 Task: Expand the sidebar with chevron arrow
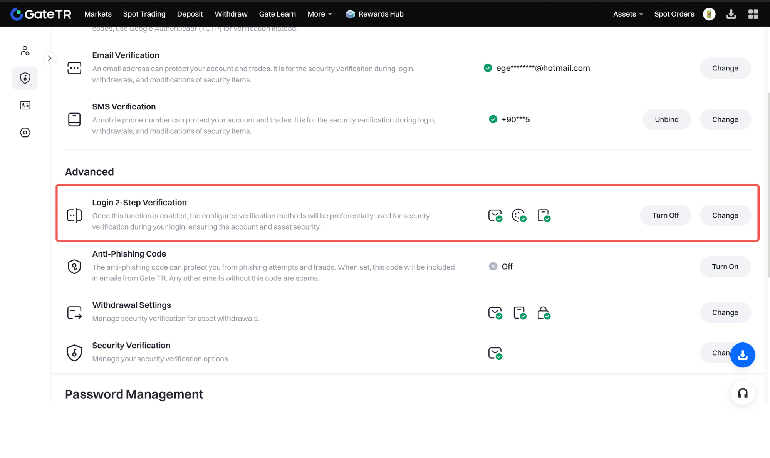50,59
